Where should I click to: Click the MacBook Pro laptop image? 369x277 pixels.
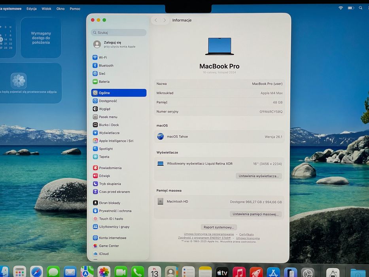220,46
